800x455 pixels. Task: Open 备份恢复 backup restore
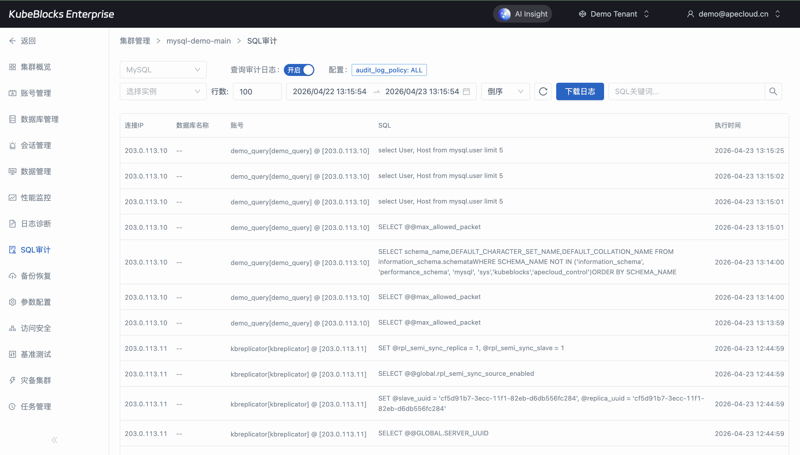point(36,276)
